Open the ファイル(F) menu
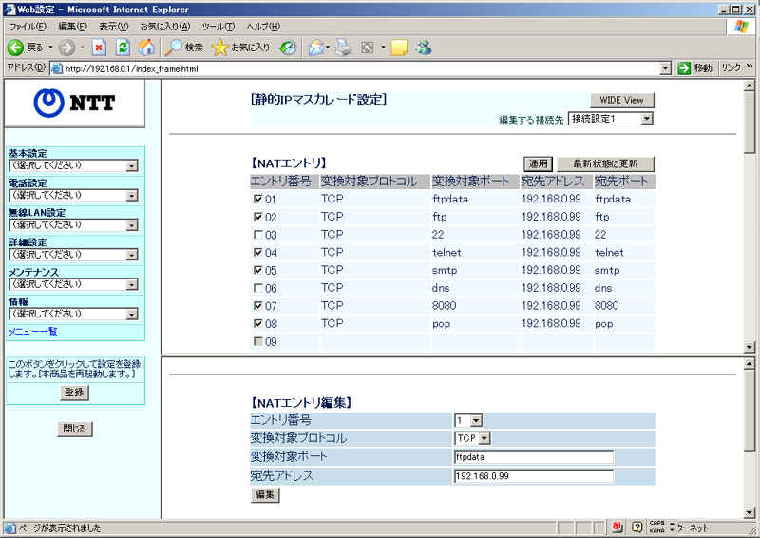 click(28, 27)
